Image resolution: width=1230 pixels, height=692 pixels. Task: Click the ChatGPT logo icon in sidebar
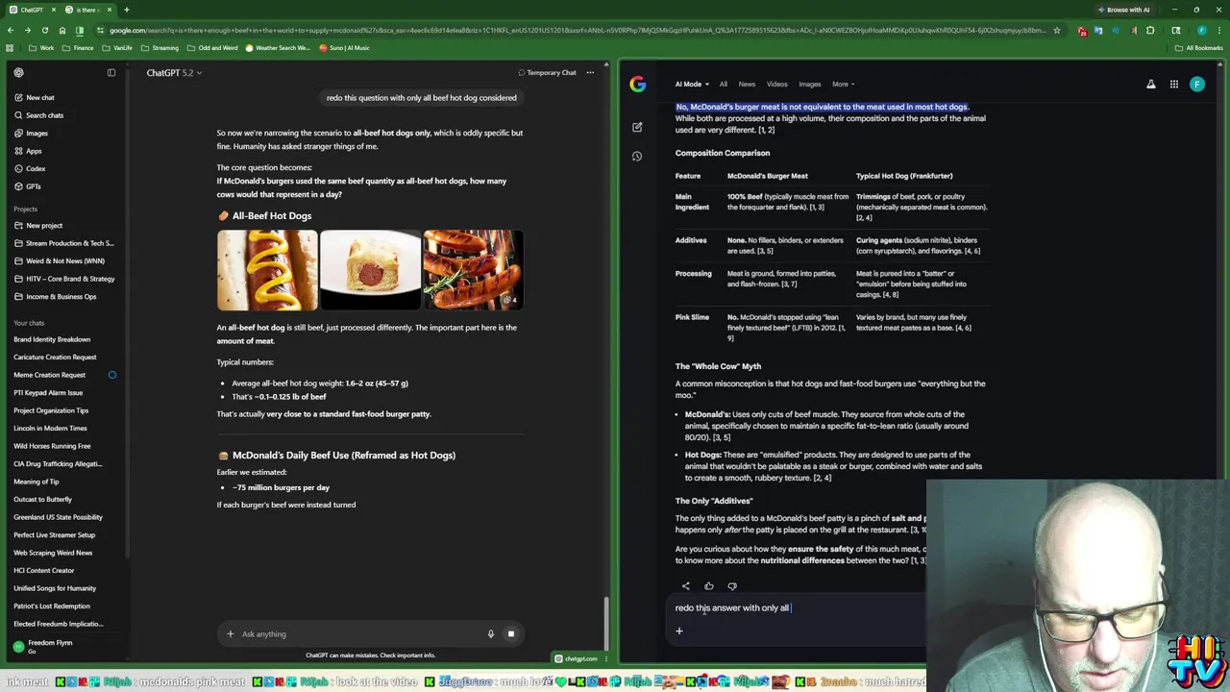coord(18,72)
